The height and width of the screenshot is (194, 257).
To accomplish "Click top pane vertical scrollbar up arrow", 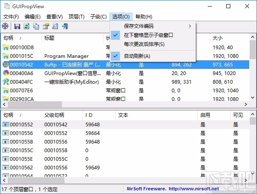I will (253, 37).
